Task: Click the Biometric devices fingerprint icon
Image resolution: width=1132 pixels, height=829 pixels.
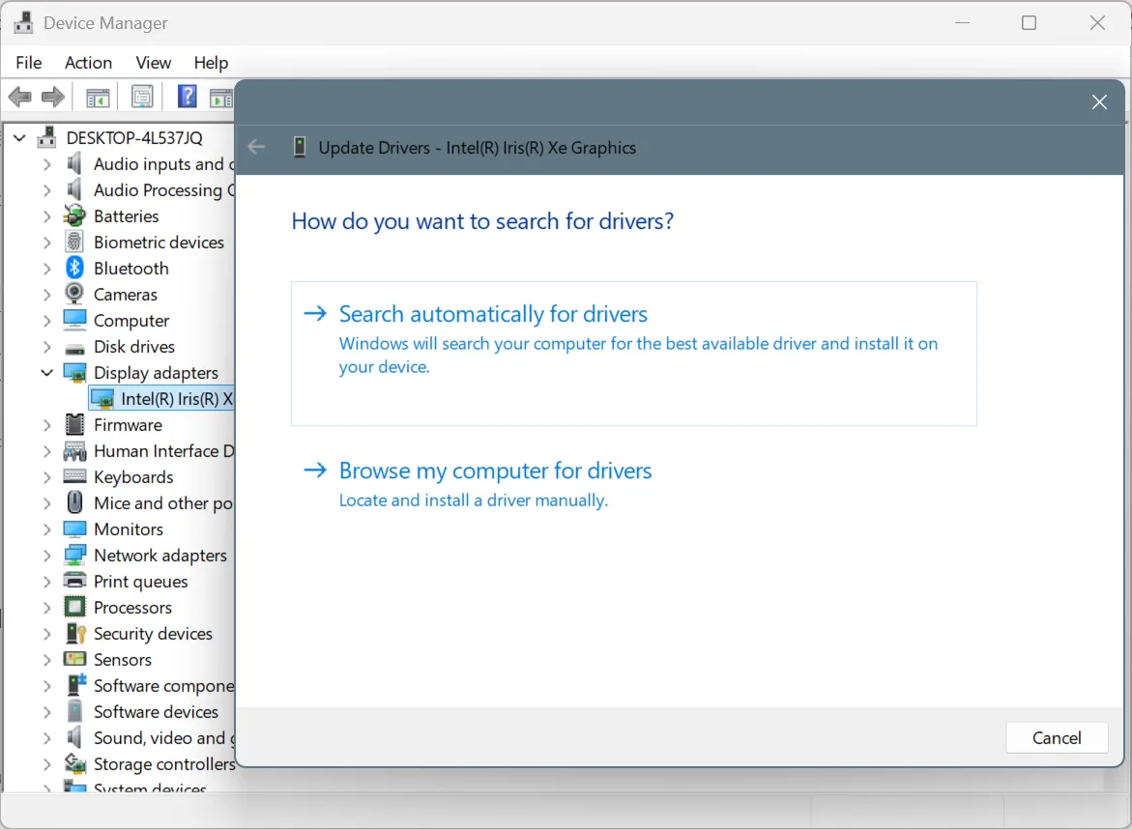Action: (74, 242)
